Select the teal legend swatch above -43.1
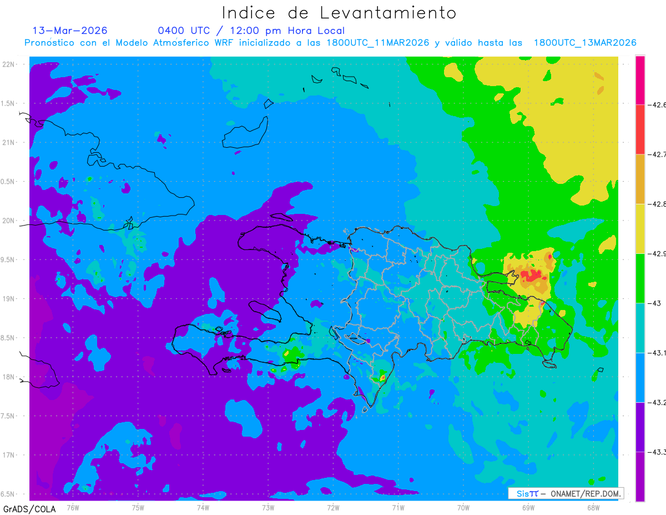The height and width of the screenshot is (515, 666). click(x=640, y=328)
